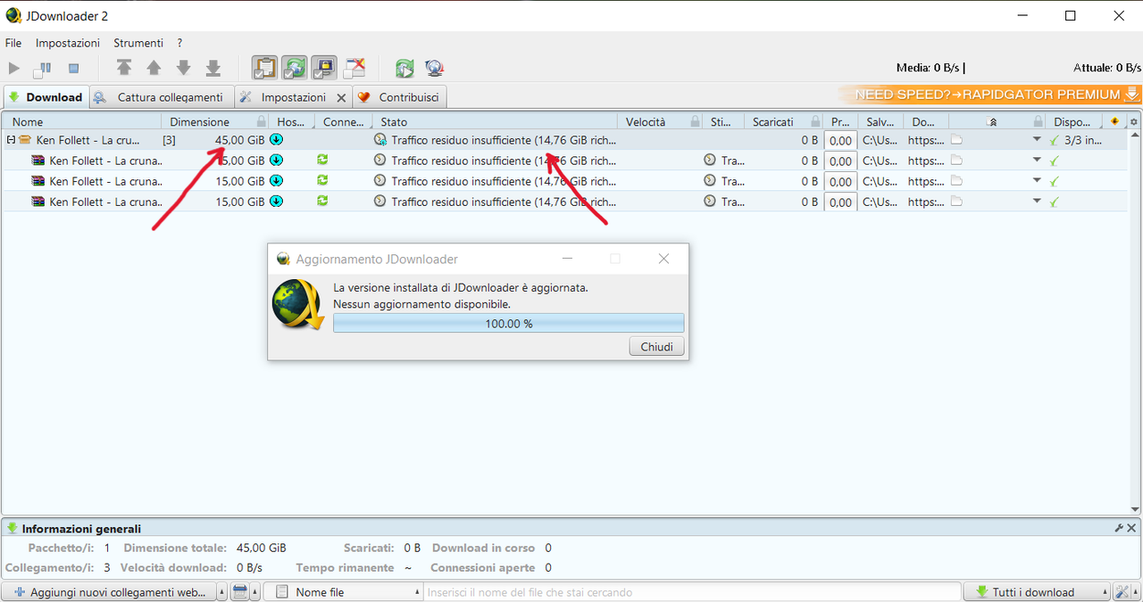Screen dimensions: 1143x602
Task: Perform a reconnect with green arrow icon
Action: point(405,68)
